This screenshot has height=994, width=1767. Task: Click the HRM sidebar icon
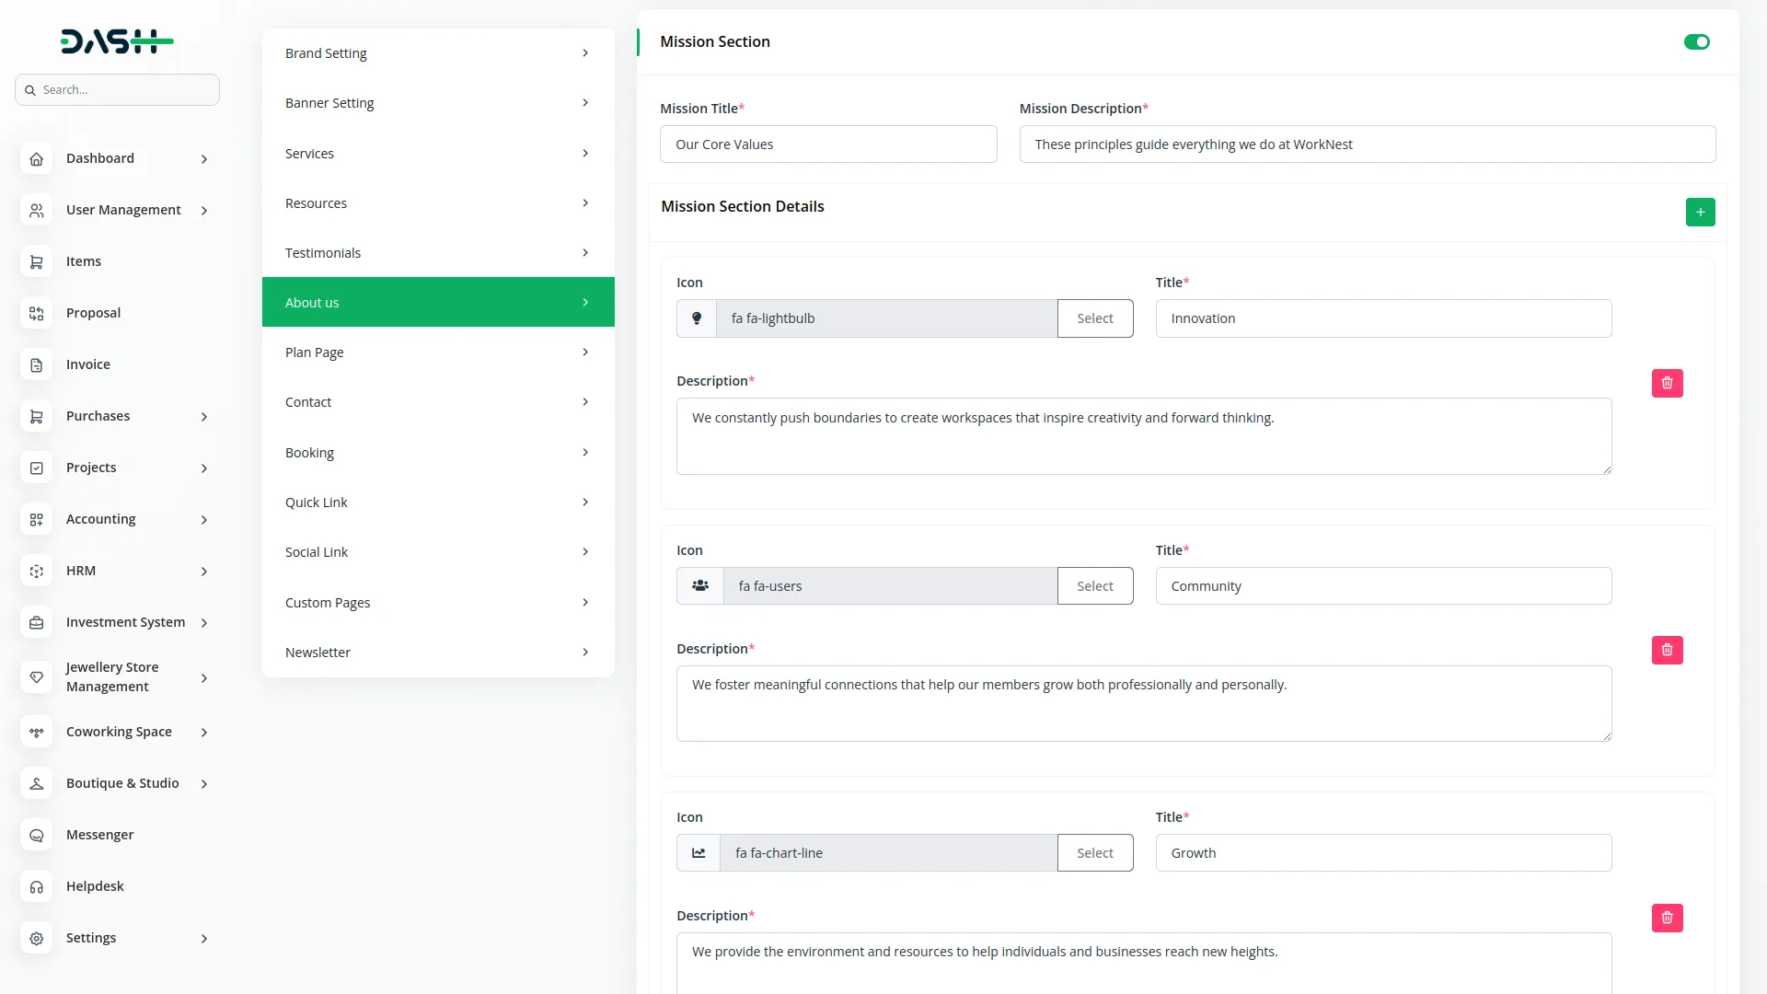pyautogui.click(x=36, y=572)
